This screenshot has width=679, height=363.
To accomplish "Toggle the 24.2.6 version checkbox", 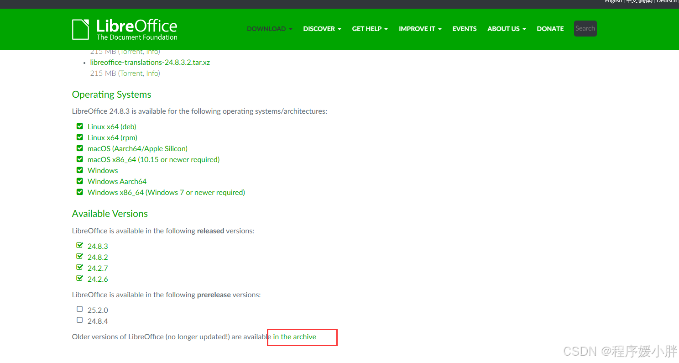I will (80, 279).
